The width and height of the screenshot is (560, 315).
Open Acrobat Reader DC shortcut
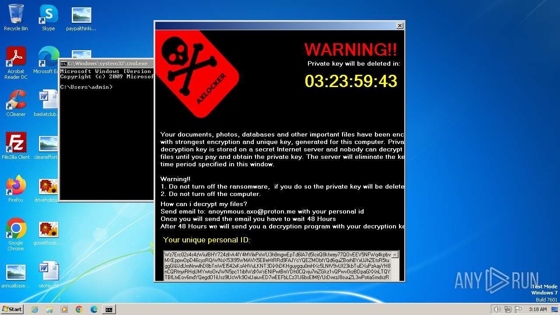16,63
